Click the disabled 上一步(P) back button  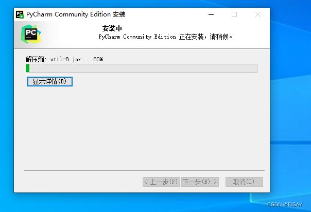click(x=161, y=182)
